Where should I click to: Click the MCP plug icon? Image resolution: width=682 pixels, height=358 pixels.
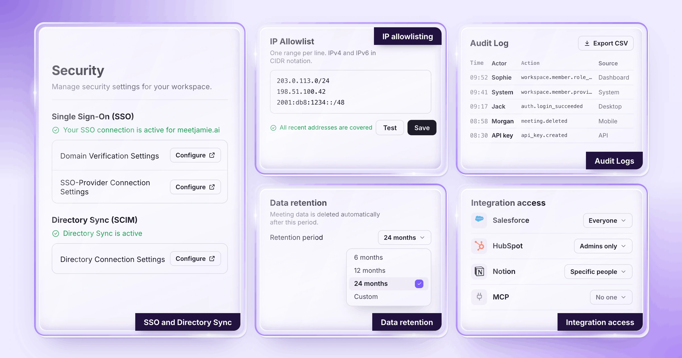[479, 297]
